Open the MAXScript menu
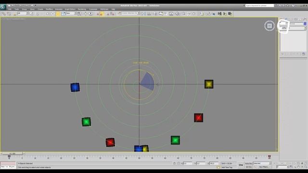This screenshot has height=173, width=308. [104, 9]
